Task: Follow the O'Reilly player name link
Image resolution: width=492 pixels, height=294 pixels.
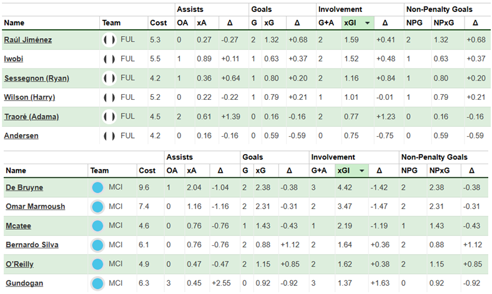Action: (20, 265)
